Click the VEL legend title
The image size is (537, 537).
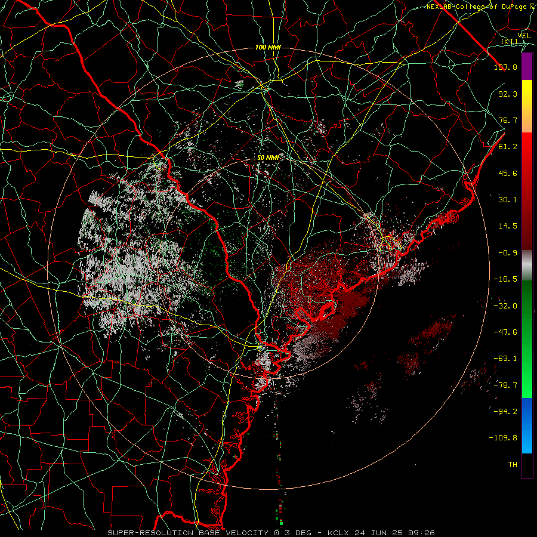[524, 36]
